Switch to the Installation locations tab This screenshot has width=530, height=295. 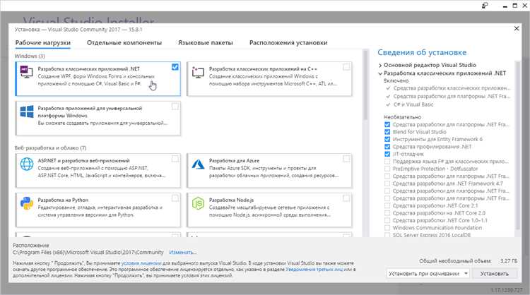coord(288,43)
